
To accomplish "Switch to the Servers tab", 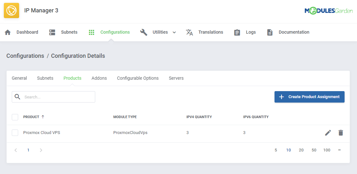I will tap(176, 78).
